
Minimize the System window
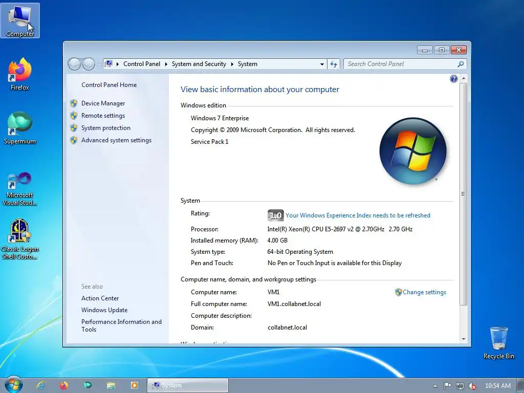point(425,50)
